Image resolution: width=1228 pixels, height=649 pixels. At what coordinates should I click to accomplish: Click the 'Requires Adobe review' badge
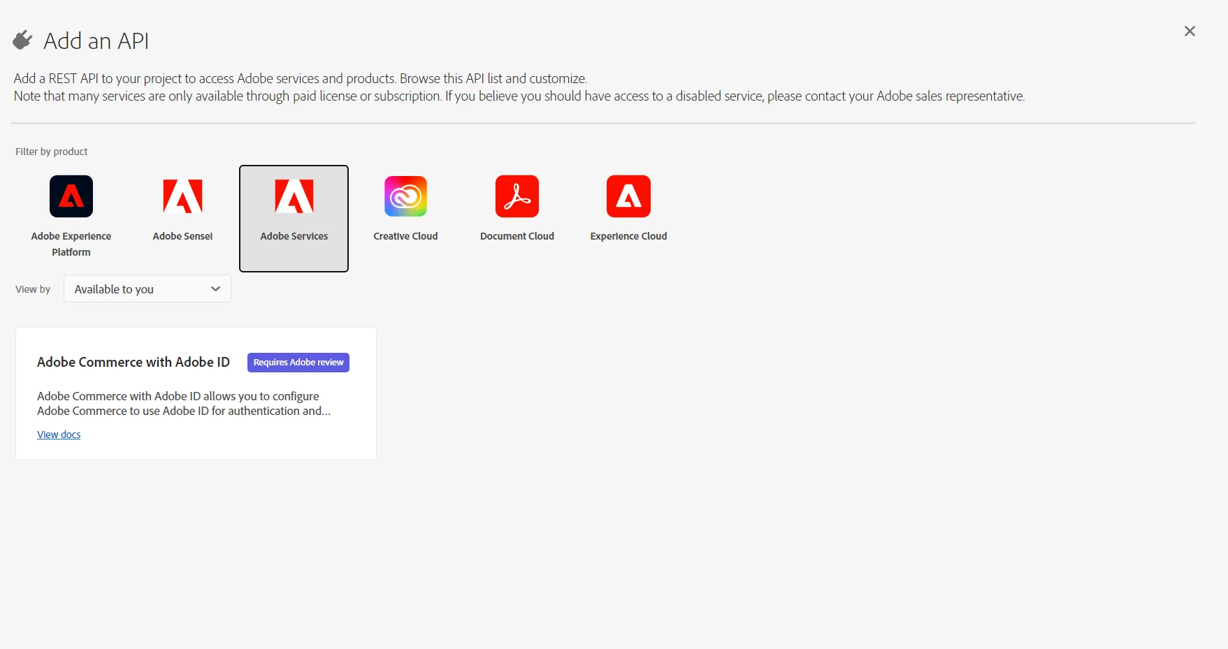click(x=298, y=363)
